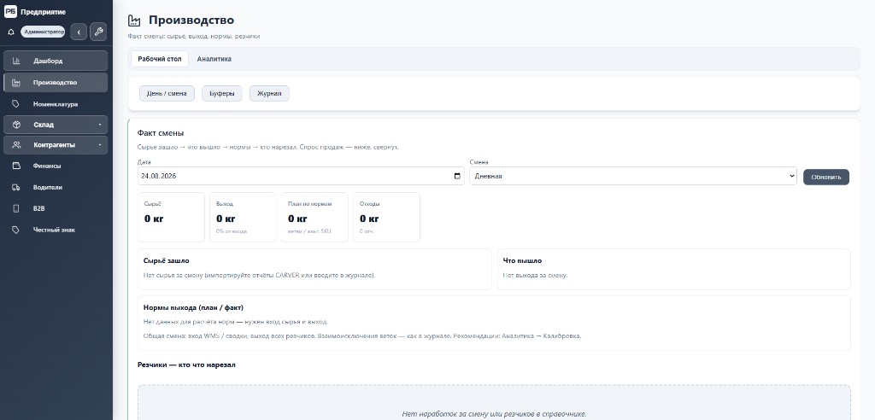Click the Обновить button

[826, 178]
